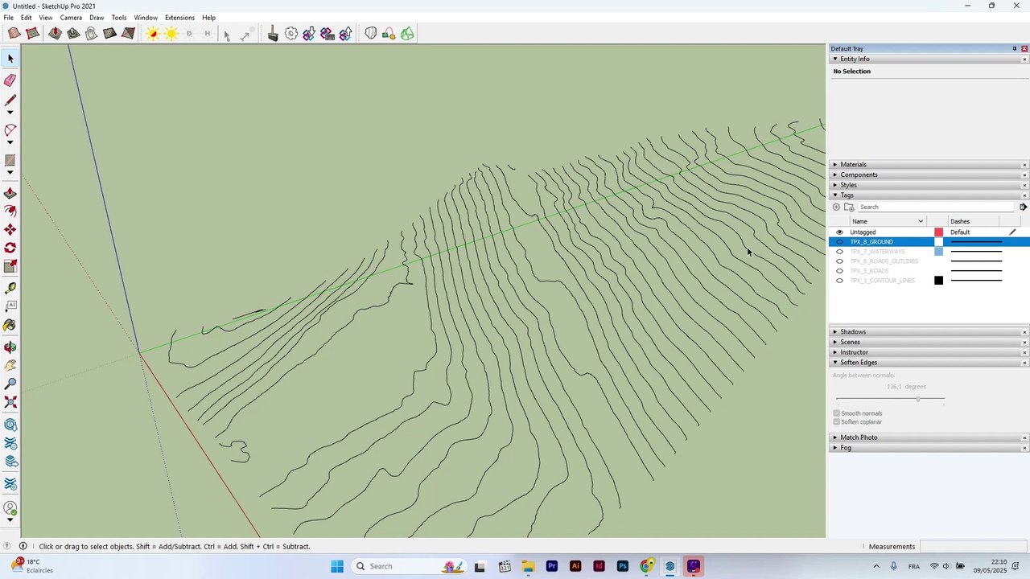Screen dimensions: 1030x579
Task: Select the Eraser tool
Action: click(x=10, y=80)
